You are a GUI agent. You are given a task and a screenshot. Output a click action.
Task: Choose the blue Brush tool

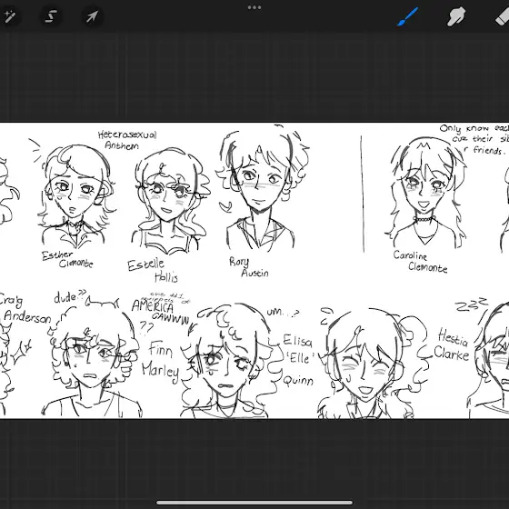(408, 17)
